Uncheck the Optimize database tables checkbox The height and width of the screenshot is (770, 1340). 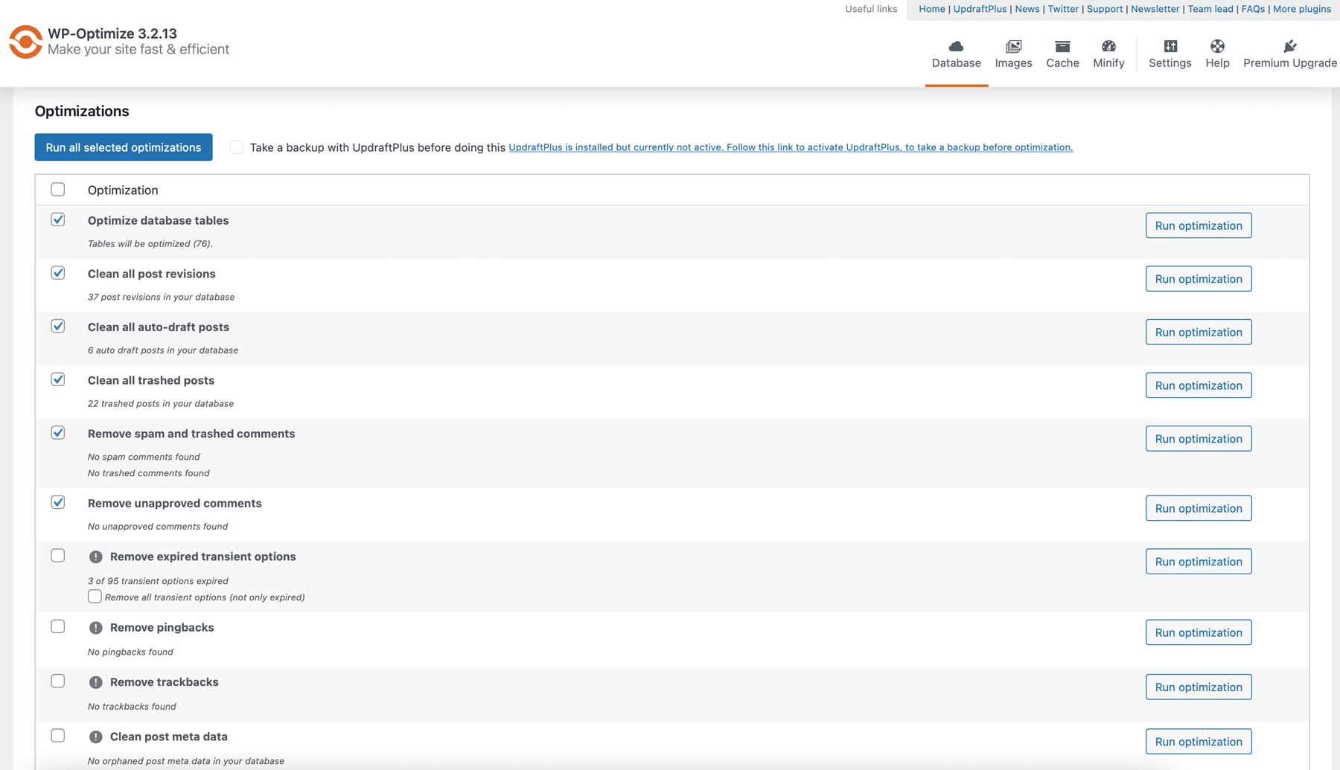click(58, 219)
